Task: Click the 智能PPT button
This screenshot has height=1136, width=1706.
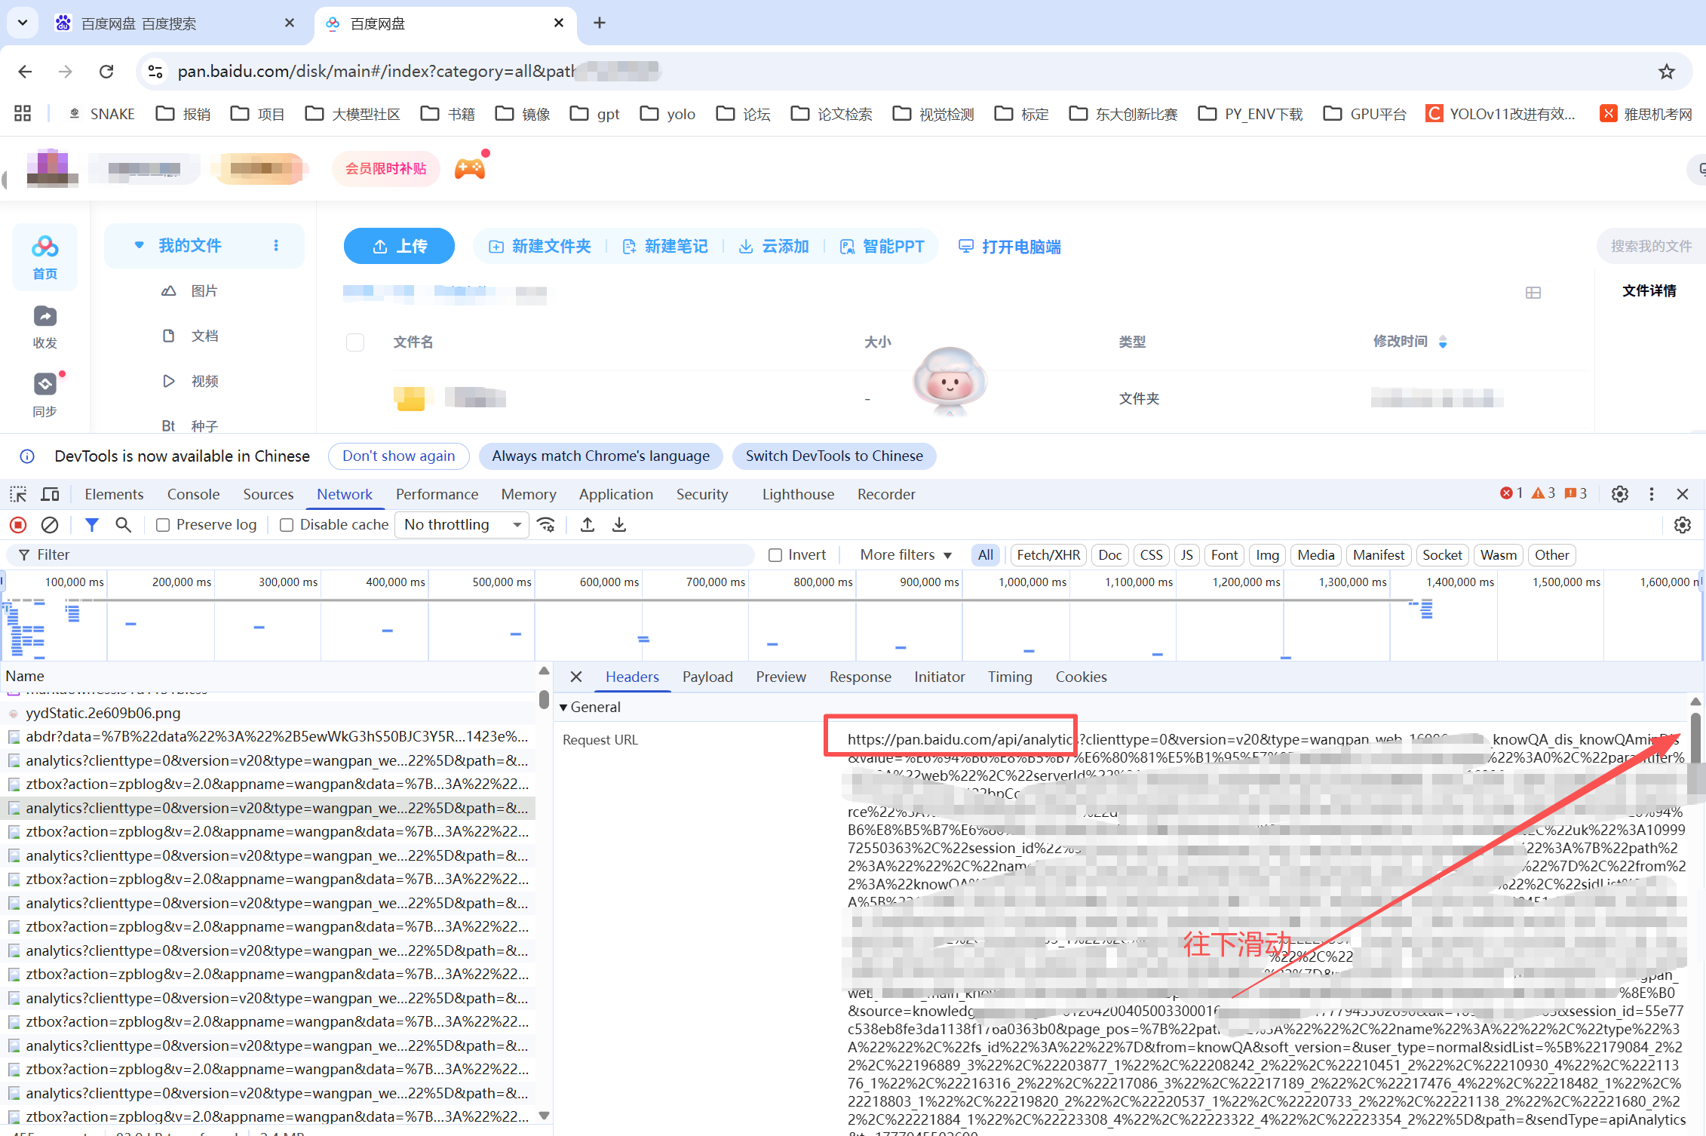Action: tap(882, 247)
